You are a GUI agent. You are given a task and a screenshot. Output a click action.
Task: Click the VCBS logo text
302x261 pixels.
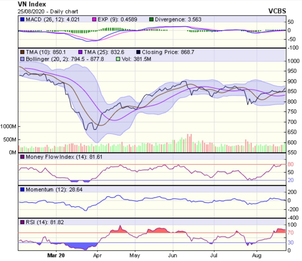point(277,11)
